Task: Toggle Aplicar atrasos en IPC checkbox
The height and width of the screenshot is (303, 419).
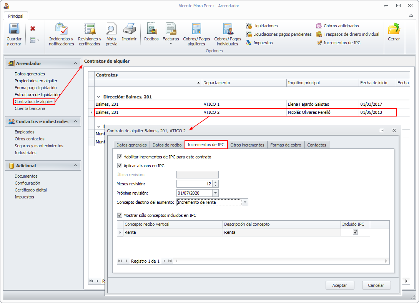Action: click(120, 165)
